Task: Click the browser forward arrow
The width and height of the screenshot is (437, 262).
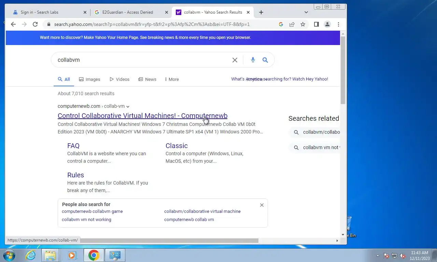Action: pos(24,24)
